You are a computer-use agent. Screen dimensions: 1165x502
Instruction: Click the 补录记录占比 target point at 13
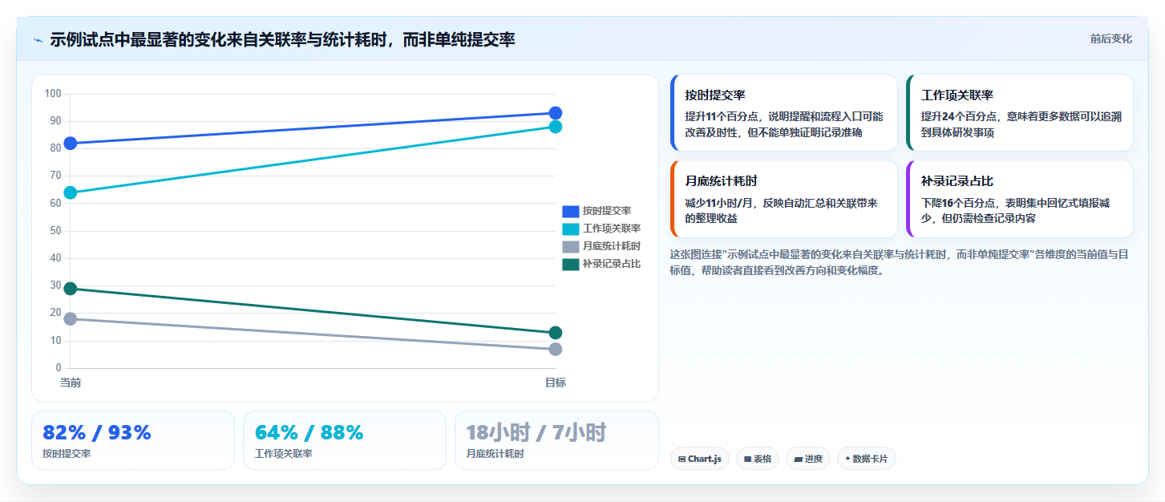pyautogui.click(x=556, y=333)
